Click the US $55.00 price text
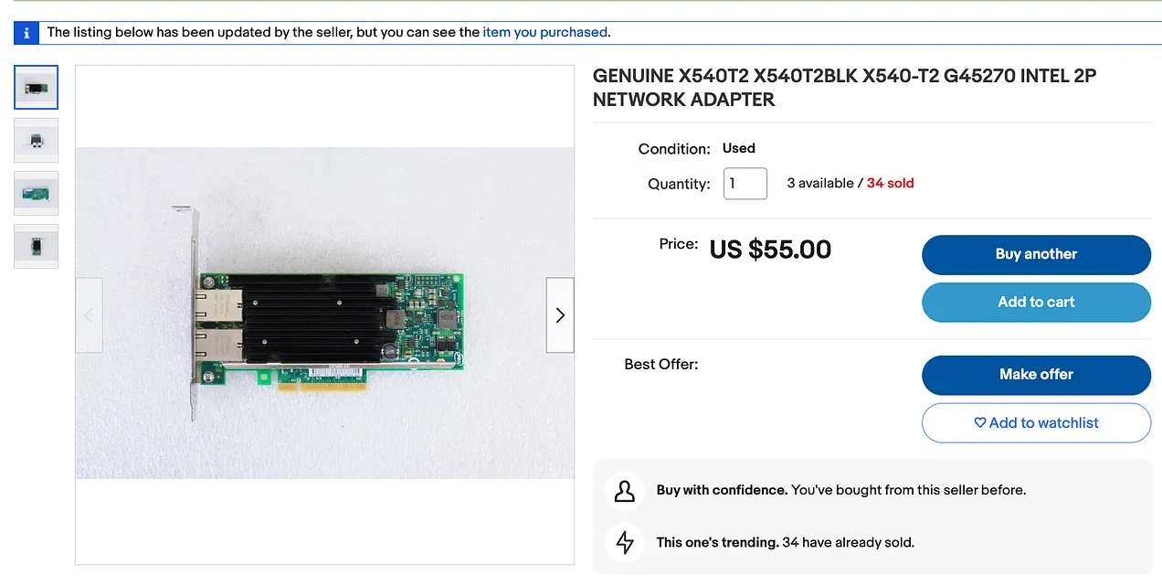This screenshot has width=1162, height=585. (770, 250)
